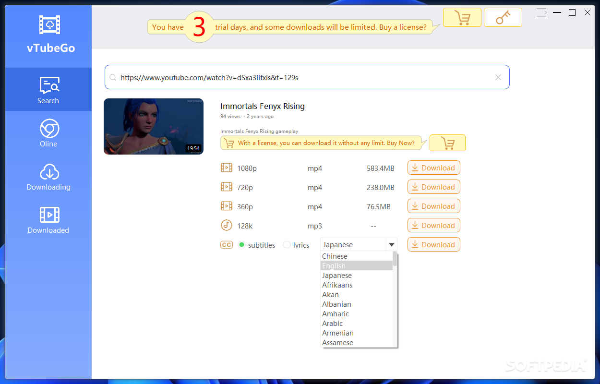Click the 'With a license' Buy Now banner
The width and height of the screenshot is (600, 384).
(324, 143)
